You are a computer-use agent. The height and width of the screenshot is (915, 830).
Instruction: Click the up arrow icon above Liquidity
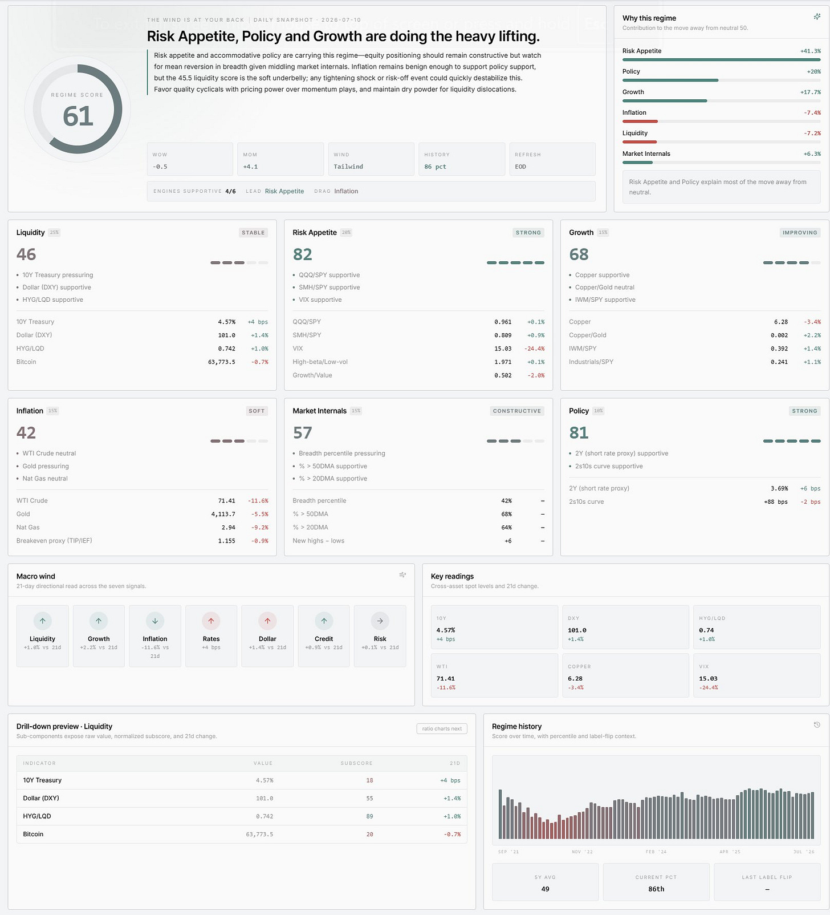43,621
